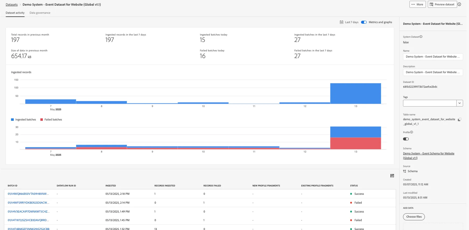
Task: Open batch 01JV4V3EACA1P7DMNXMT5CHZ
Action: 29,211
